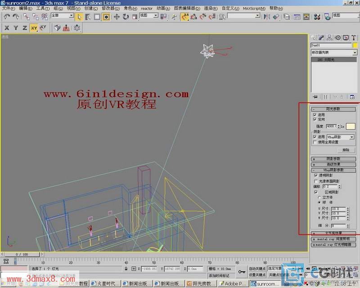
Task: Open the reactor menu
Action: pos(147,9)
